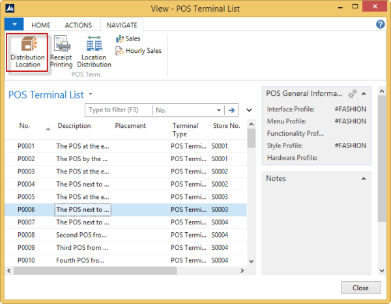Open the Hourly Sales report

click(138, 51)
